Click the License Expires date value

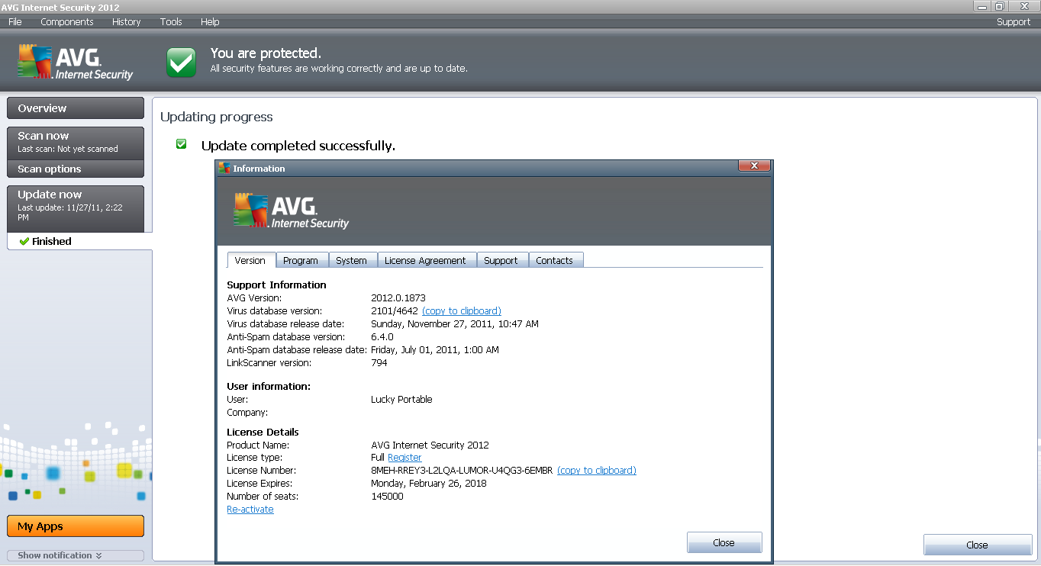click(x=429, y=484)
